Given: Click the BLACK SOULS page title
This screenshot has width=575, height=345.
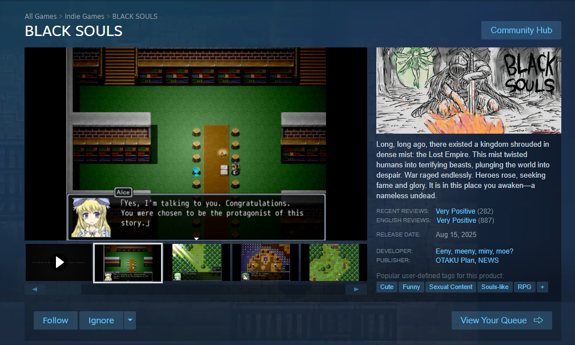Looking at the screenshot, I should [x=73, y=31].
